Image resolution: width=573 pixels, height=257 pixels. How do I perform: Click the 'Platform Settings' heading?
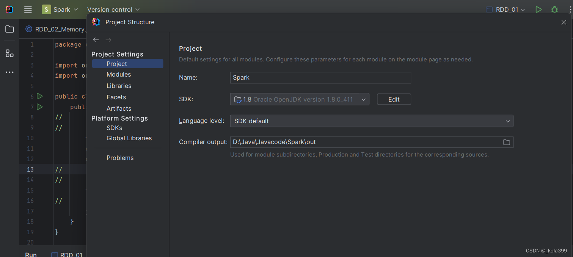pyautogui.click(x=119, y=118)
